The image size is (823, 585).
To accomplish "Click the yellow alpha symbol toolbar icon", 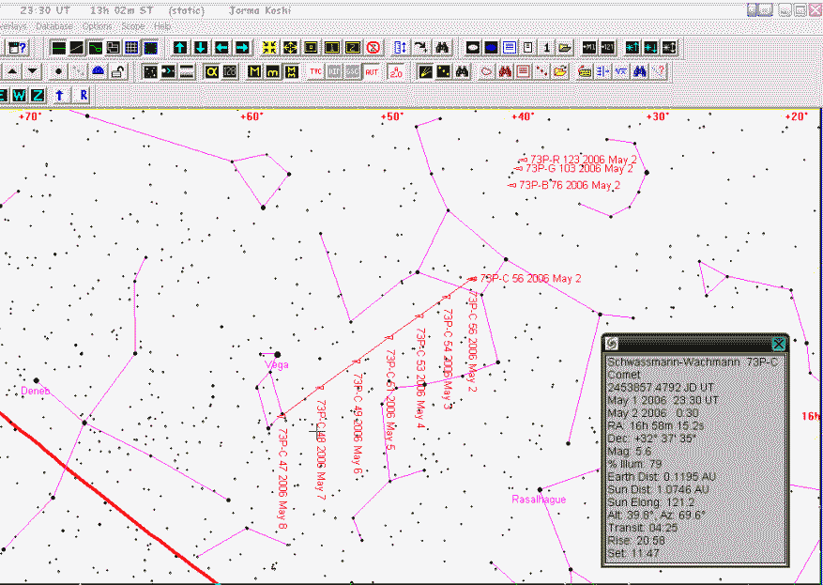I will [x=210, y=71].
